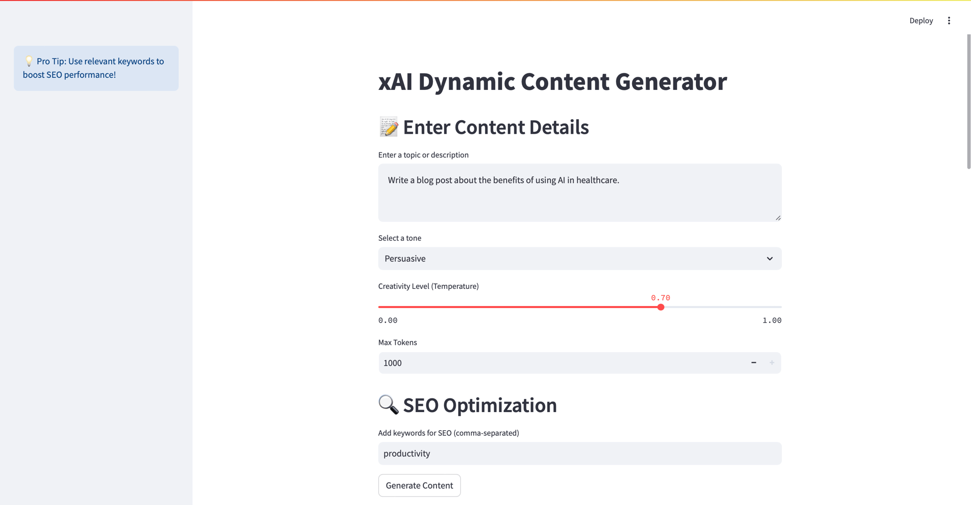The height and width of the screenshot is (505, 971).
Task: Focus the SEO keywords input field
Action: (580, 453)
